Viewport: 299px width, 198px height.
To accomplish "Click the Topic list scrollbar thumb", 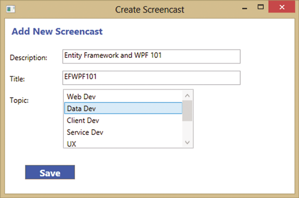I will [x=187, y=110].
